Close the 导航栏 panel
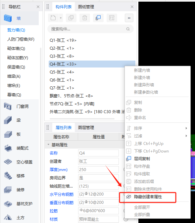 pyautogui.click(x=38, y=7)
